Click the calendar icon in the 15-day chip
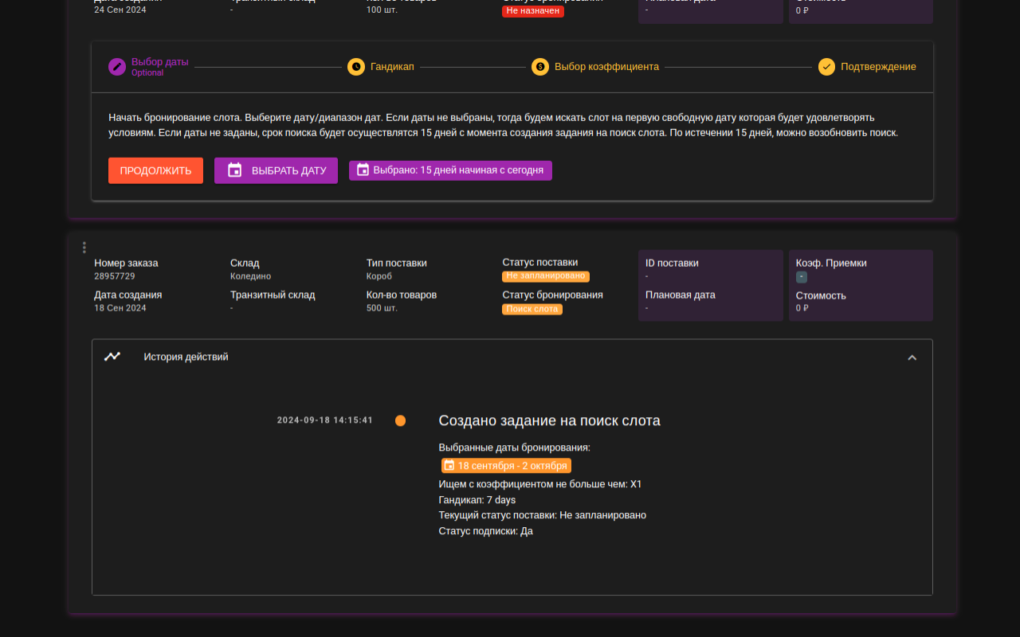 click(x=363, y=170)
